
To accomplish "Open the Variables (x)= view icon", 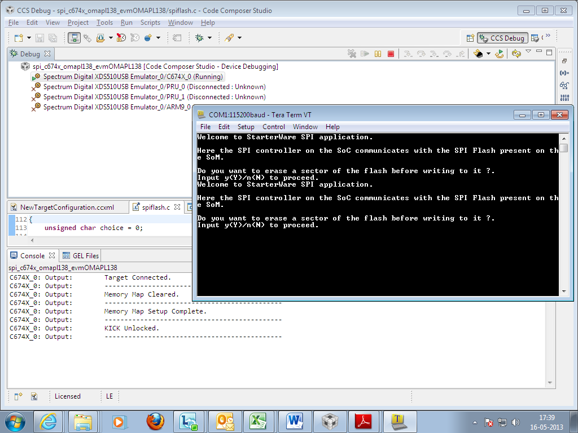I will 564,73.
